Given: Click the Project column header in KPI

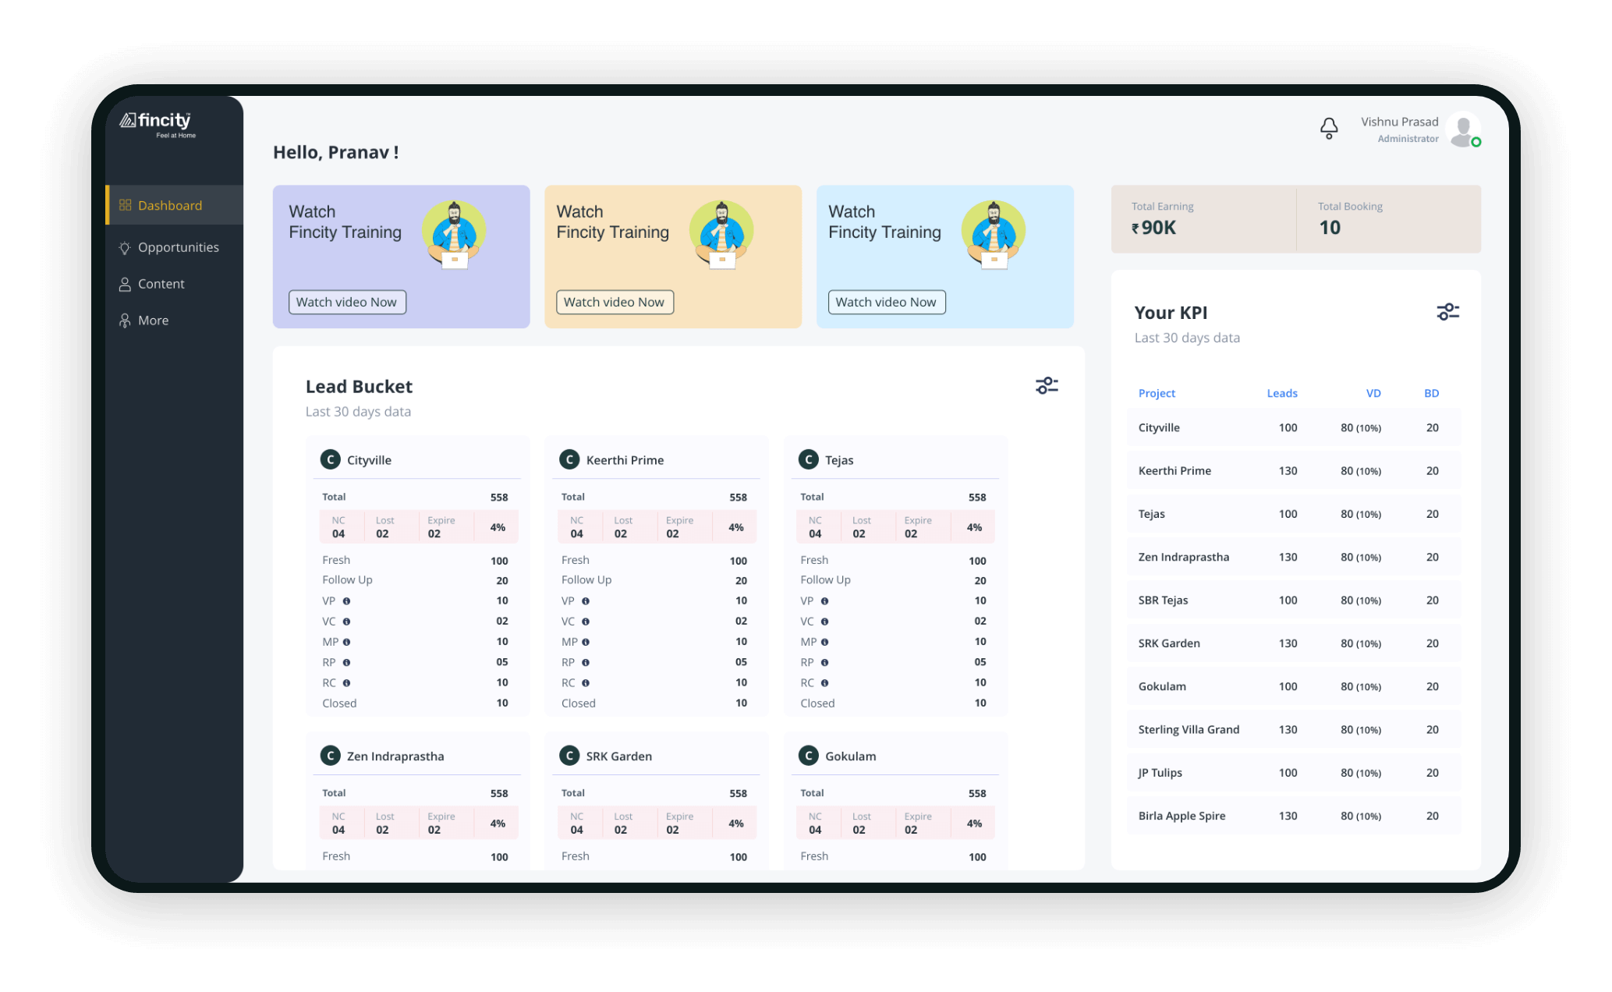Looking at the screenshot, I should 1157,393.
